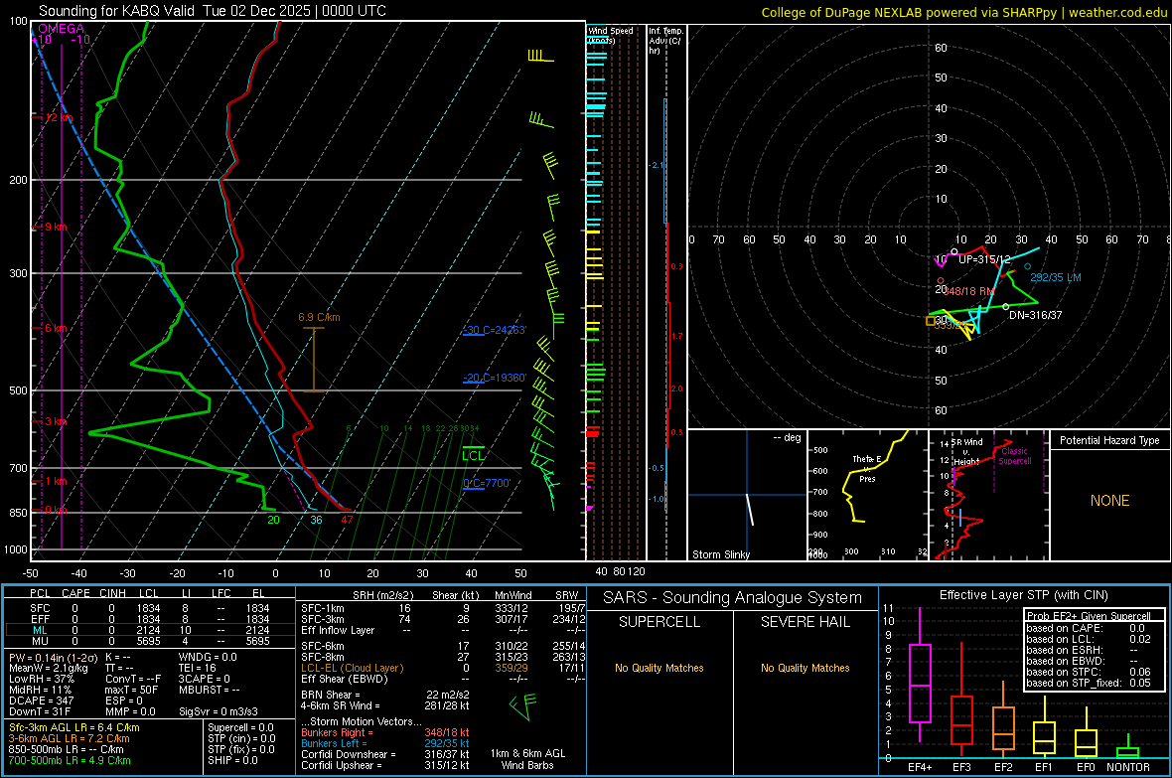
Task: Click the SEVERE HAIL column header in SARS
Action: [x=805, y=622]
